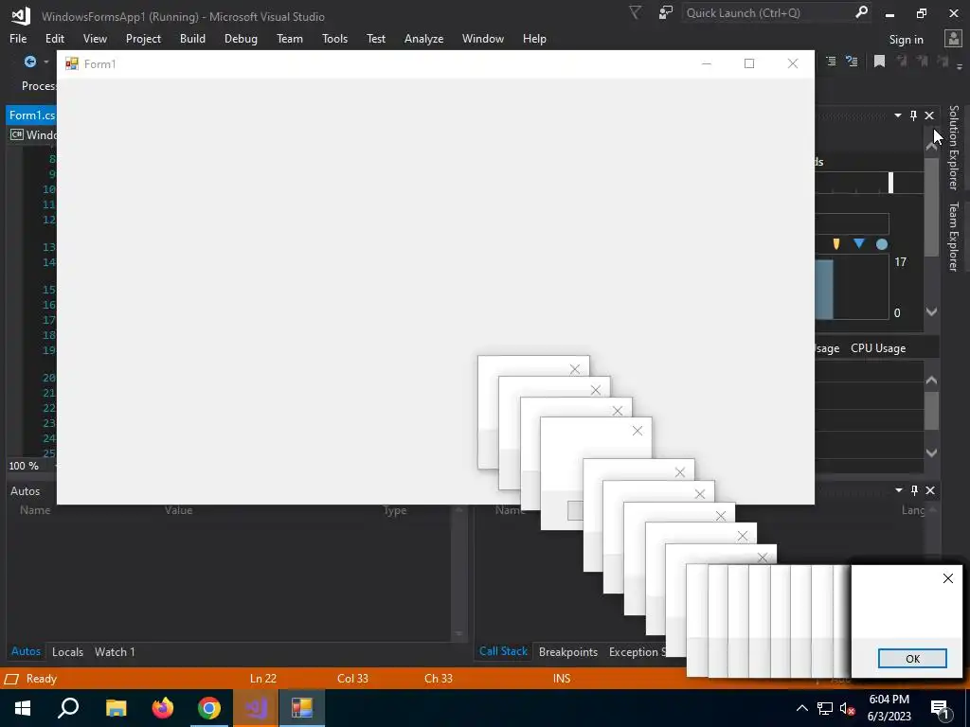The image size is (970, 727).
Task: Click the Form1 window icon
Action: click(72, 63)
